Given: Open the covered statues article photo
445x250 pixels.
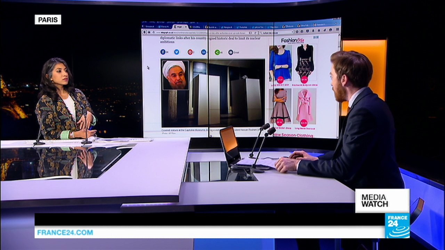Looking at the screenshot, I should click(213, 93).
